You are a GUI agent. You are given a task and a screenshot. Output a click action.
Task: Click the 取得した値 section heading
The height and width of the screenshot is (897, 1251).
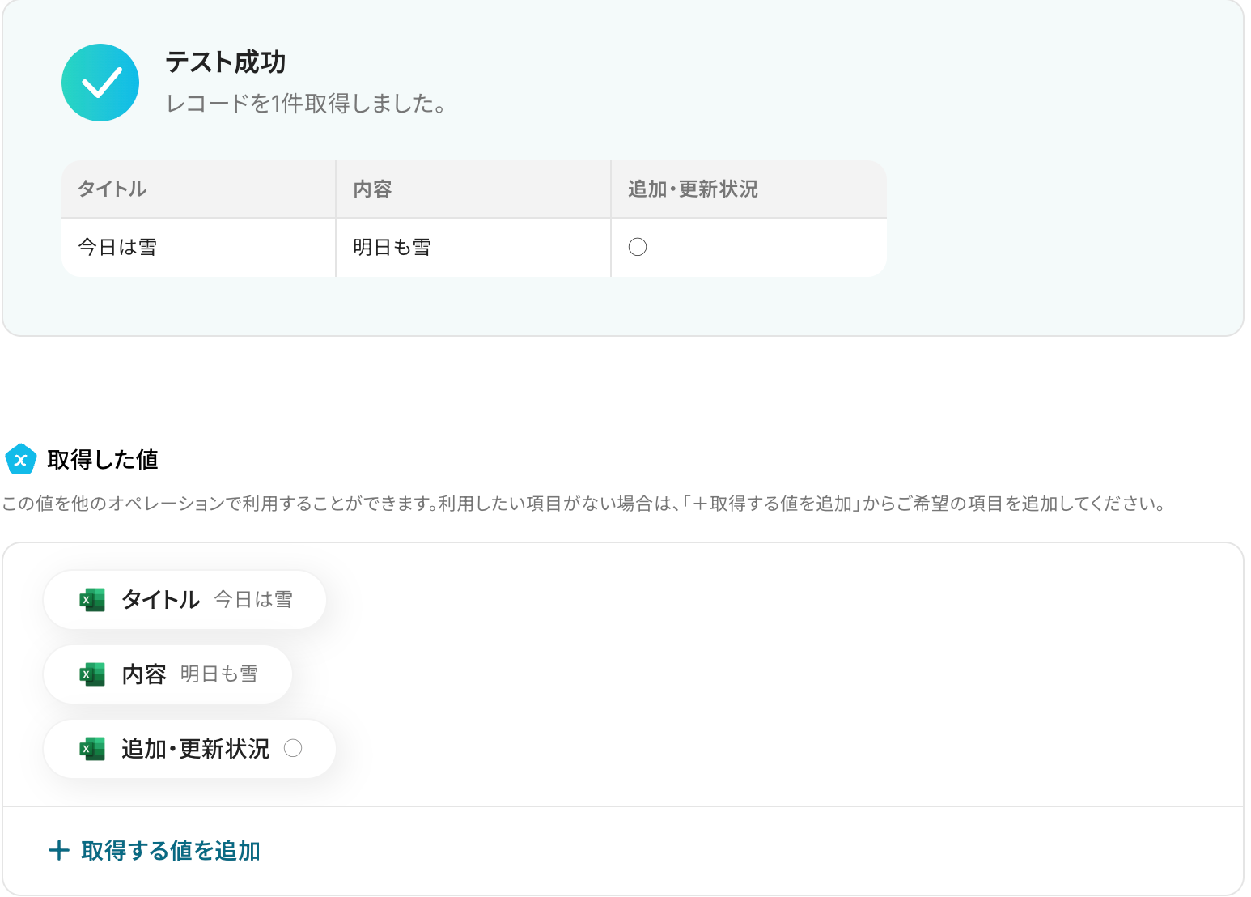coord(103,460)
